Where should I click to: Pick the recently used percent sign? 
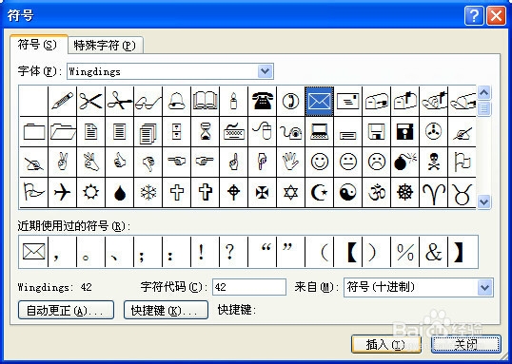(404, 252)
